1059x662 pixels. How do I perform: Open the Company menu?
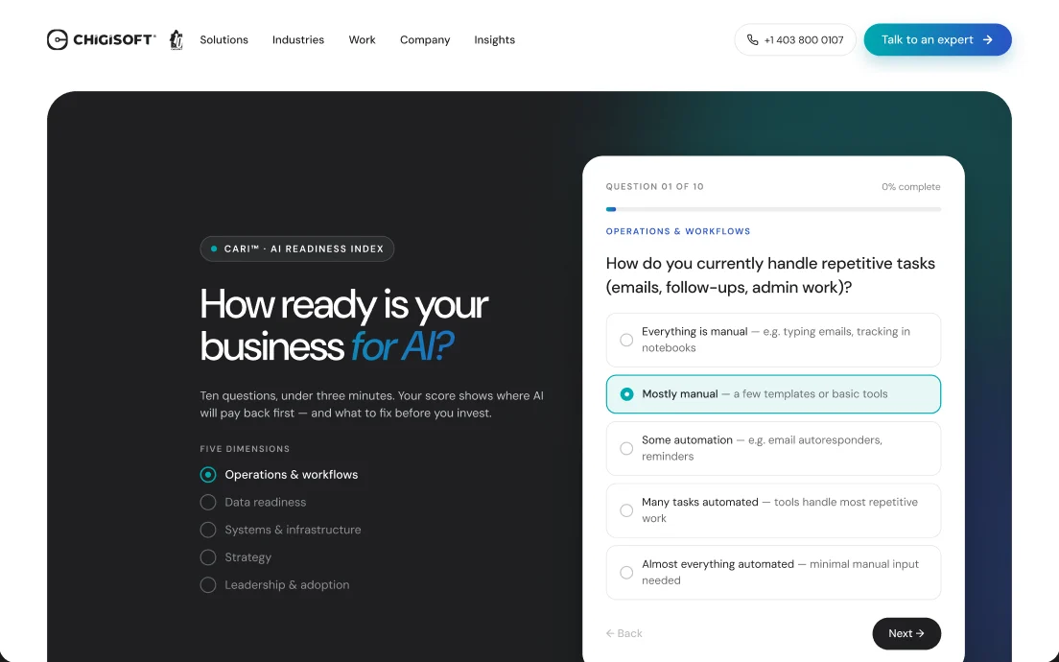pos(425,40)
